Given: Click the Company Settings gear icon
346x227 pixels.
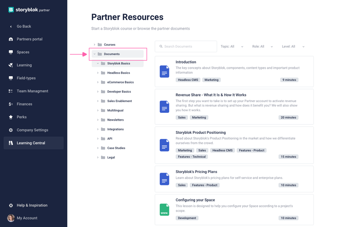Looking at the screenshot, I should 11,130.
